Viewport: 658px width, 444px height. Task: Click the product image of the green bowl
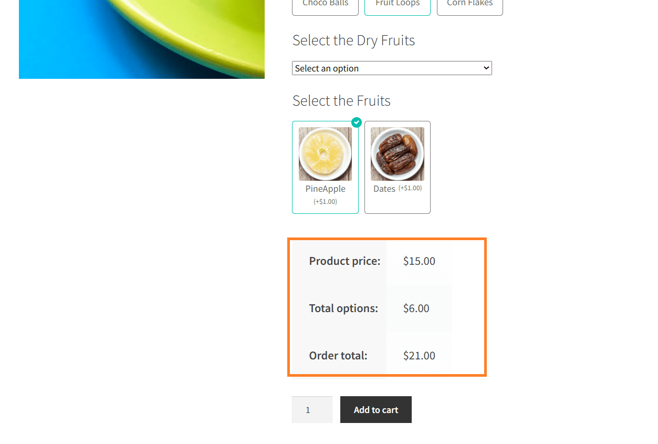(142, 39)
